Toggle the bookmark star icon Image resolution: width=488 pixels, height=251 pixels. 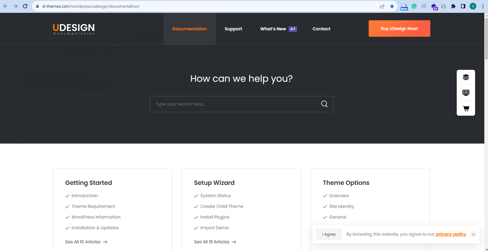click(x=392, y=6)
